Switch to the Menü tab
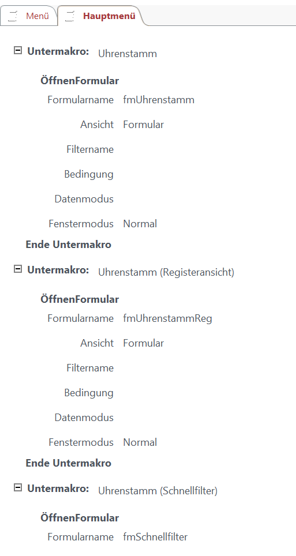This screenshot has width=296, height=556. point(29,16)
